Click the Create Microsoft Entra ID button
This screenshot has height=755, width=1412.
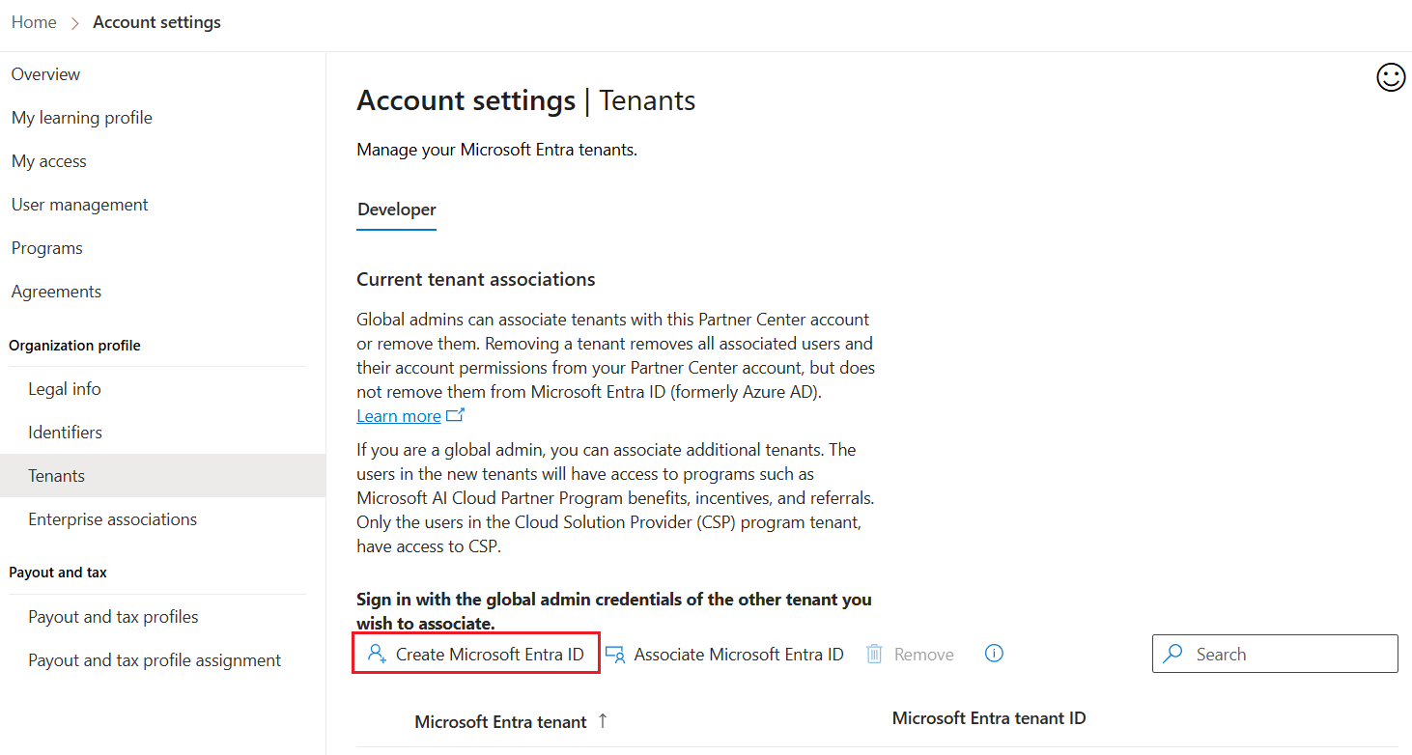pos(475,654)
